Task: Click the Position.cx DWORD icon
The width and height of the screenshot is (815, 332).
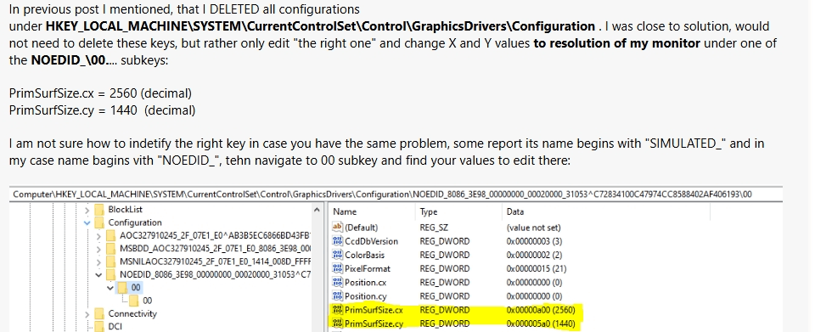Action: (337, 282)
